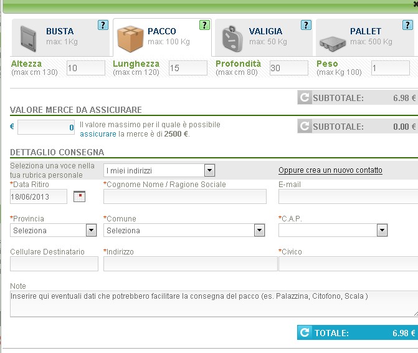Click the suitcase icon for VALIGIA
Image resolution: width=418 pixels, height=353 pixels.
[x=232, y=39]
